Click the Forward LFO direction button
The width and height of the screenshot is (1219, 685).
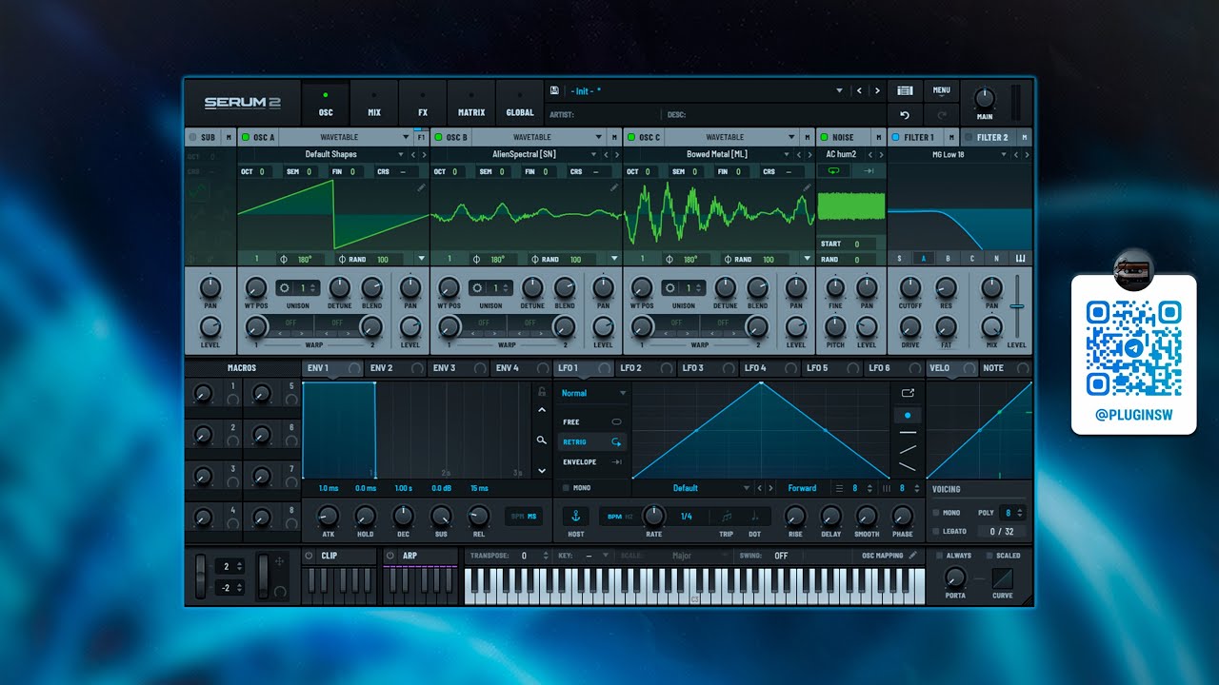(x=802, y=488)
